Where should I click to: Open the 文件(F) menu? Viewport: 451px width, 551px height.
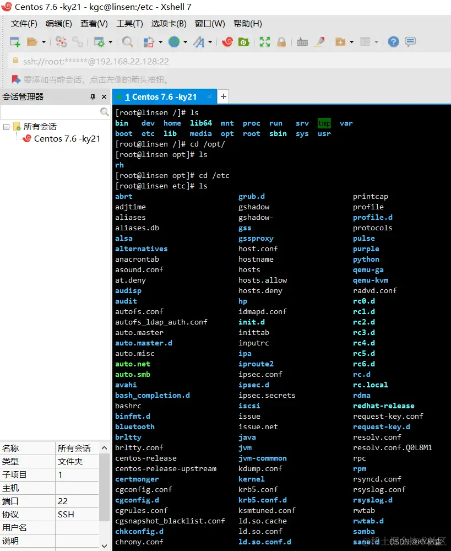(24, 24)
